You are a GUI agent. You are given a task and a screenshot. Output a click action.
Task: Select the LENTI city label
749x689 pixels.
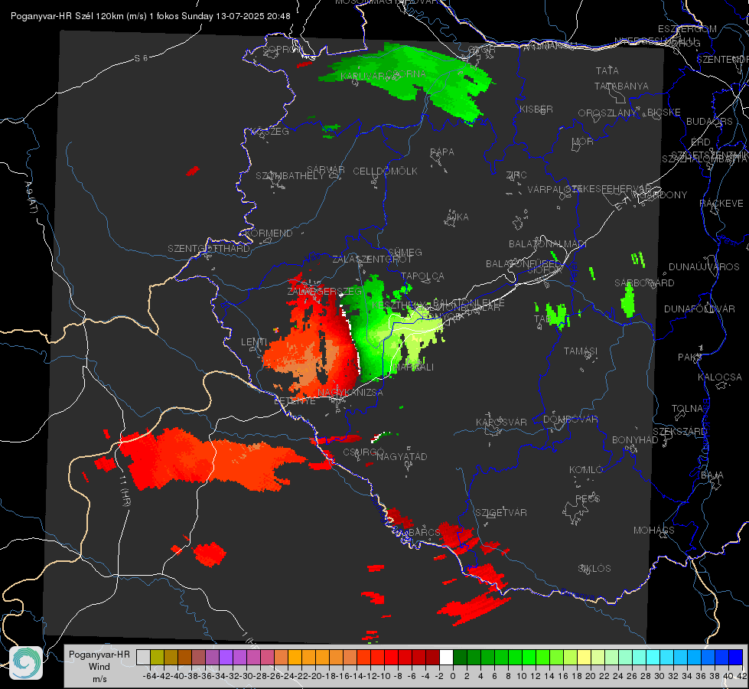[254, 342]
